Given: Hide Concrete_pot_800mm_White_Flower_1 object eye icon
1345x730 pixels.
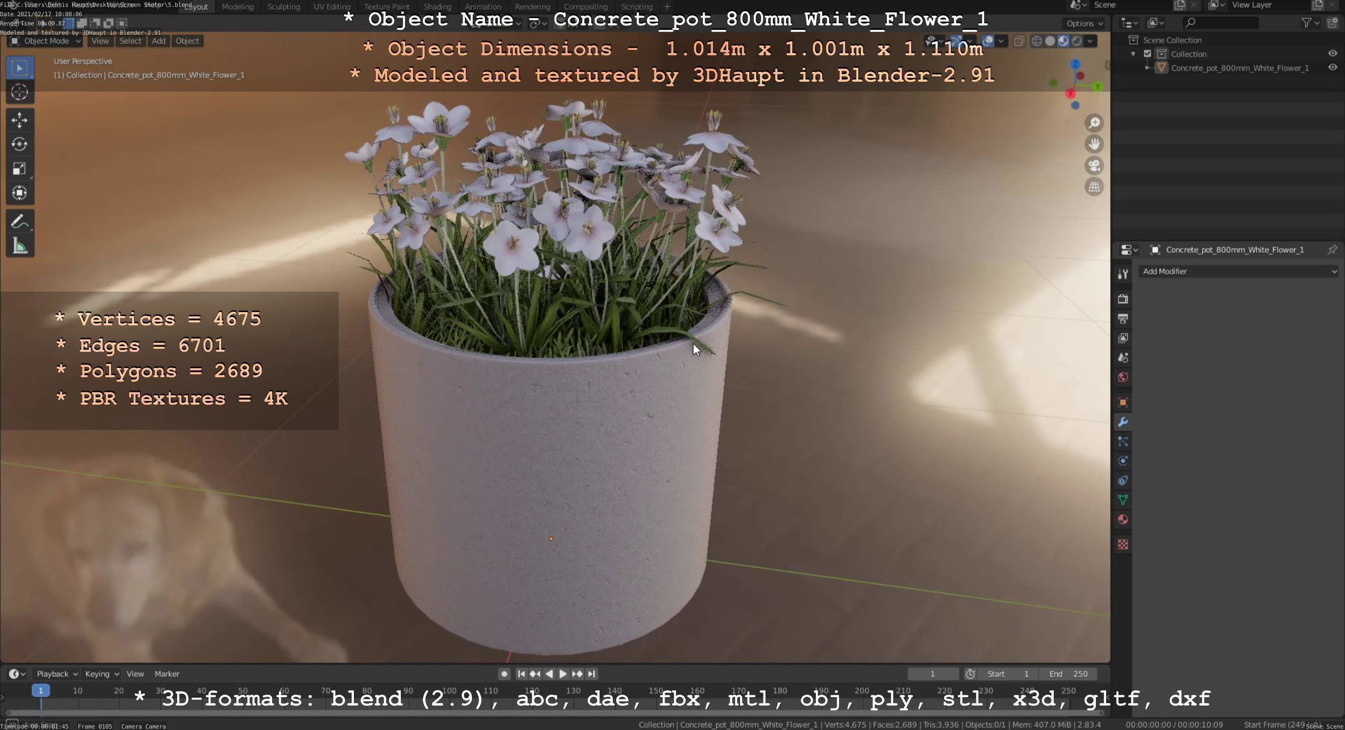Looking at the screenshot, I should [x=1332, y=68].
